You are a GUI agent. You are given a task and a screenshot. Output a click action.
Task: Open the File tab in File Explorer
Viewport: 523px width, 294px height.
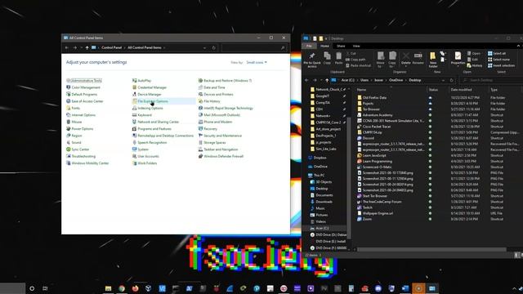tap(309, 46)
